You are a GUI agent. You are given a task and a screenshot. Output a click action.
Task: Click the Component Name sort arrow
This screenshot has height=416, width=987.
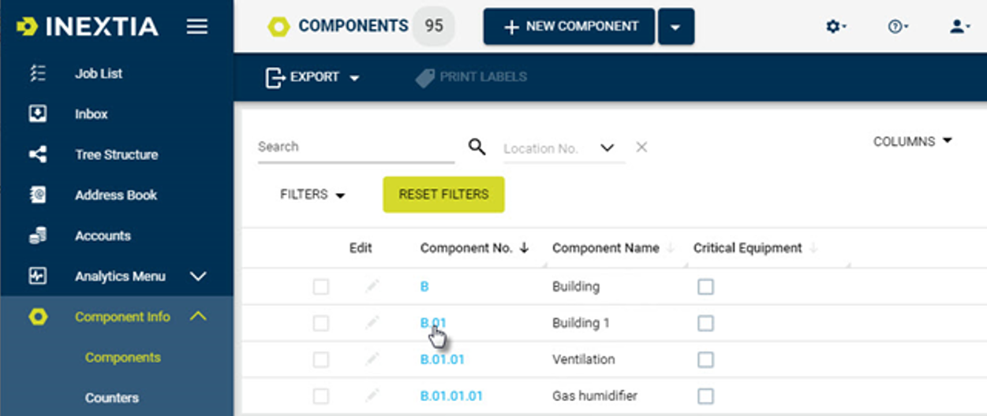[671, 248]
